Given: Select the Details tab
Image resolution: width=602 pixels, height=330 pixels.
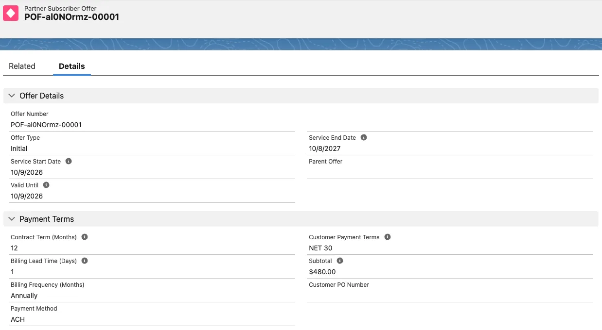Looking at the screenshot, I should (x=72, y=66).
